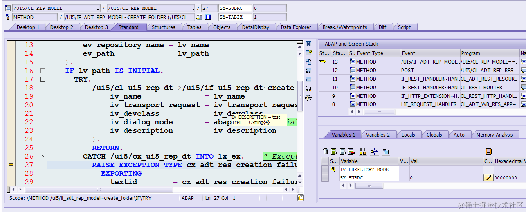The height and width of the screenshot is (212, 526).
Task: Click the SY-TABIX field in header
Action: coord(235,17)
